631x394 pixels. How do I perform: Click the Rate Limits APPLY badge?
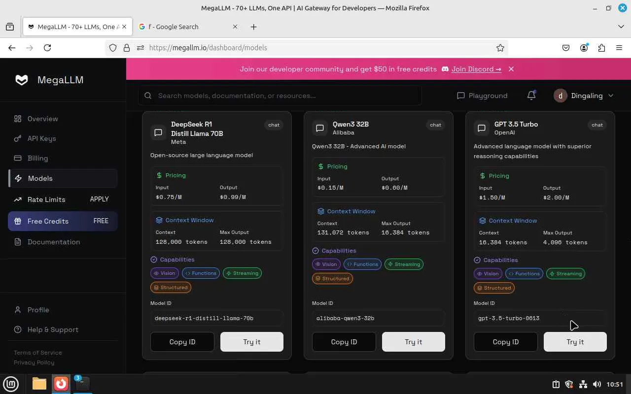(x=99, y=199)
